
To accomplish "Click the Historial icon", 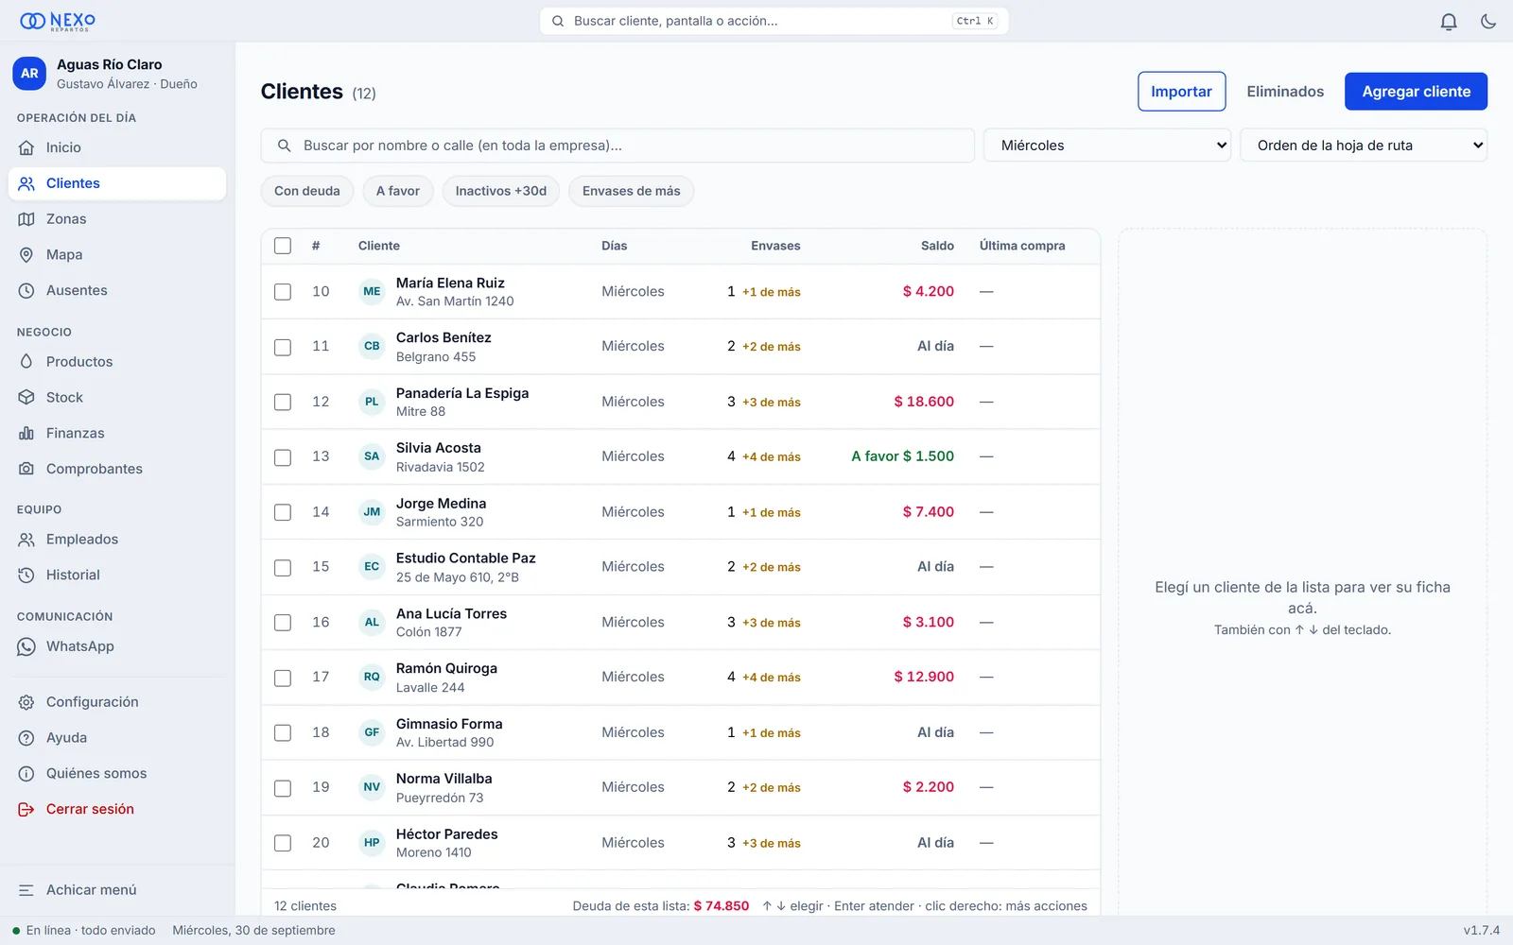I will point(26,576).
